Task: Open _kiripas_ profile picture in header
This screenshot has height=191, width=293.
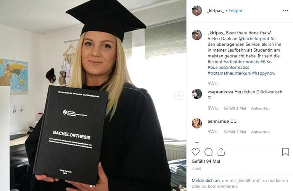Action: click(x=197, y=10)
